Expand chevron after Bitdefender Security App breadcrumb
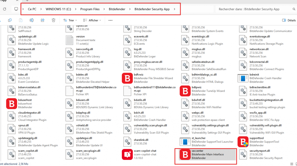 (174, 9)
